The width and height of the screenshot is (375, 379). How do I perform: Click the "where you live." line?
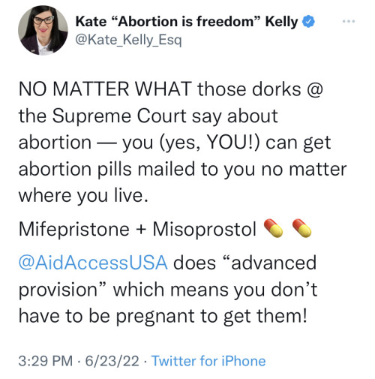(x=83, y=196)
